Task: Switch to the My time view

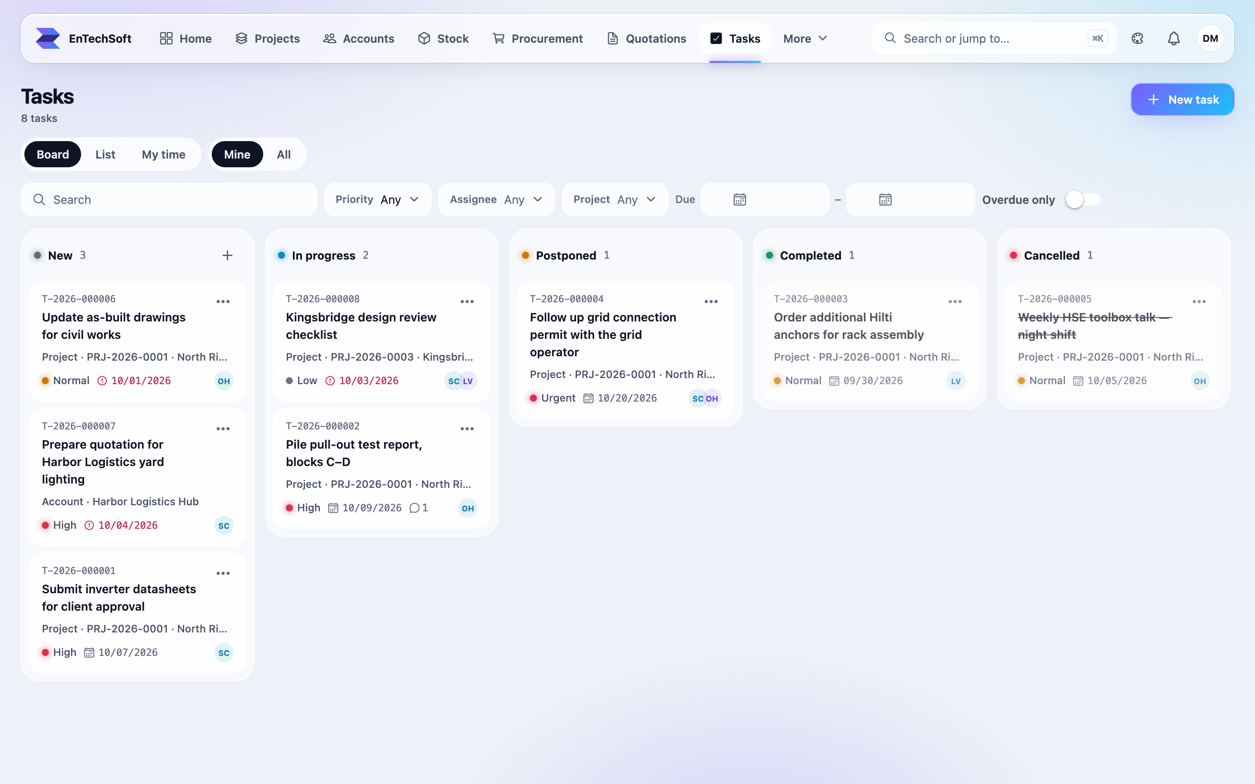Action: click(163, 155)
